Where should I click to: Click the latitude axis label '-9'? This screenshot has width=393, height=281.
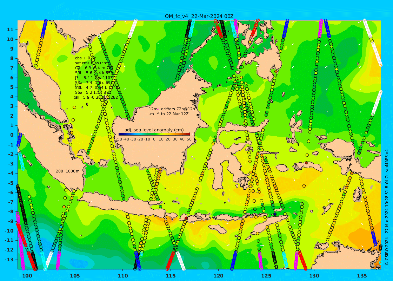coord(11,221)
